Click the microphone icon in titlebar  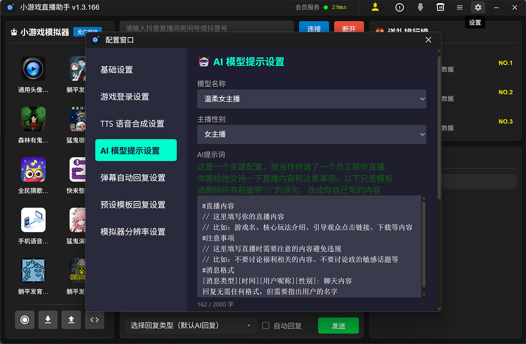[420, 7]
